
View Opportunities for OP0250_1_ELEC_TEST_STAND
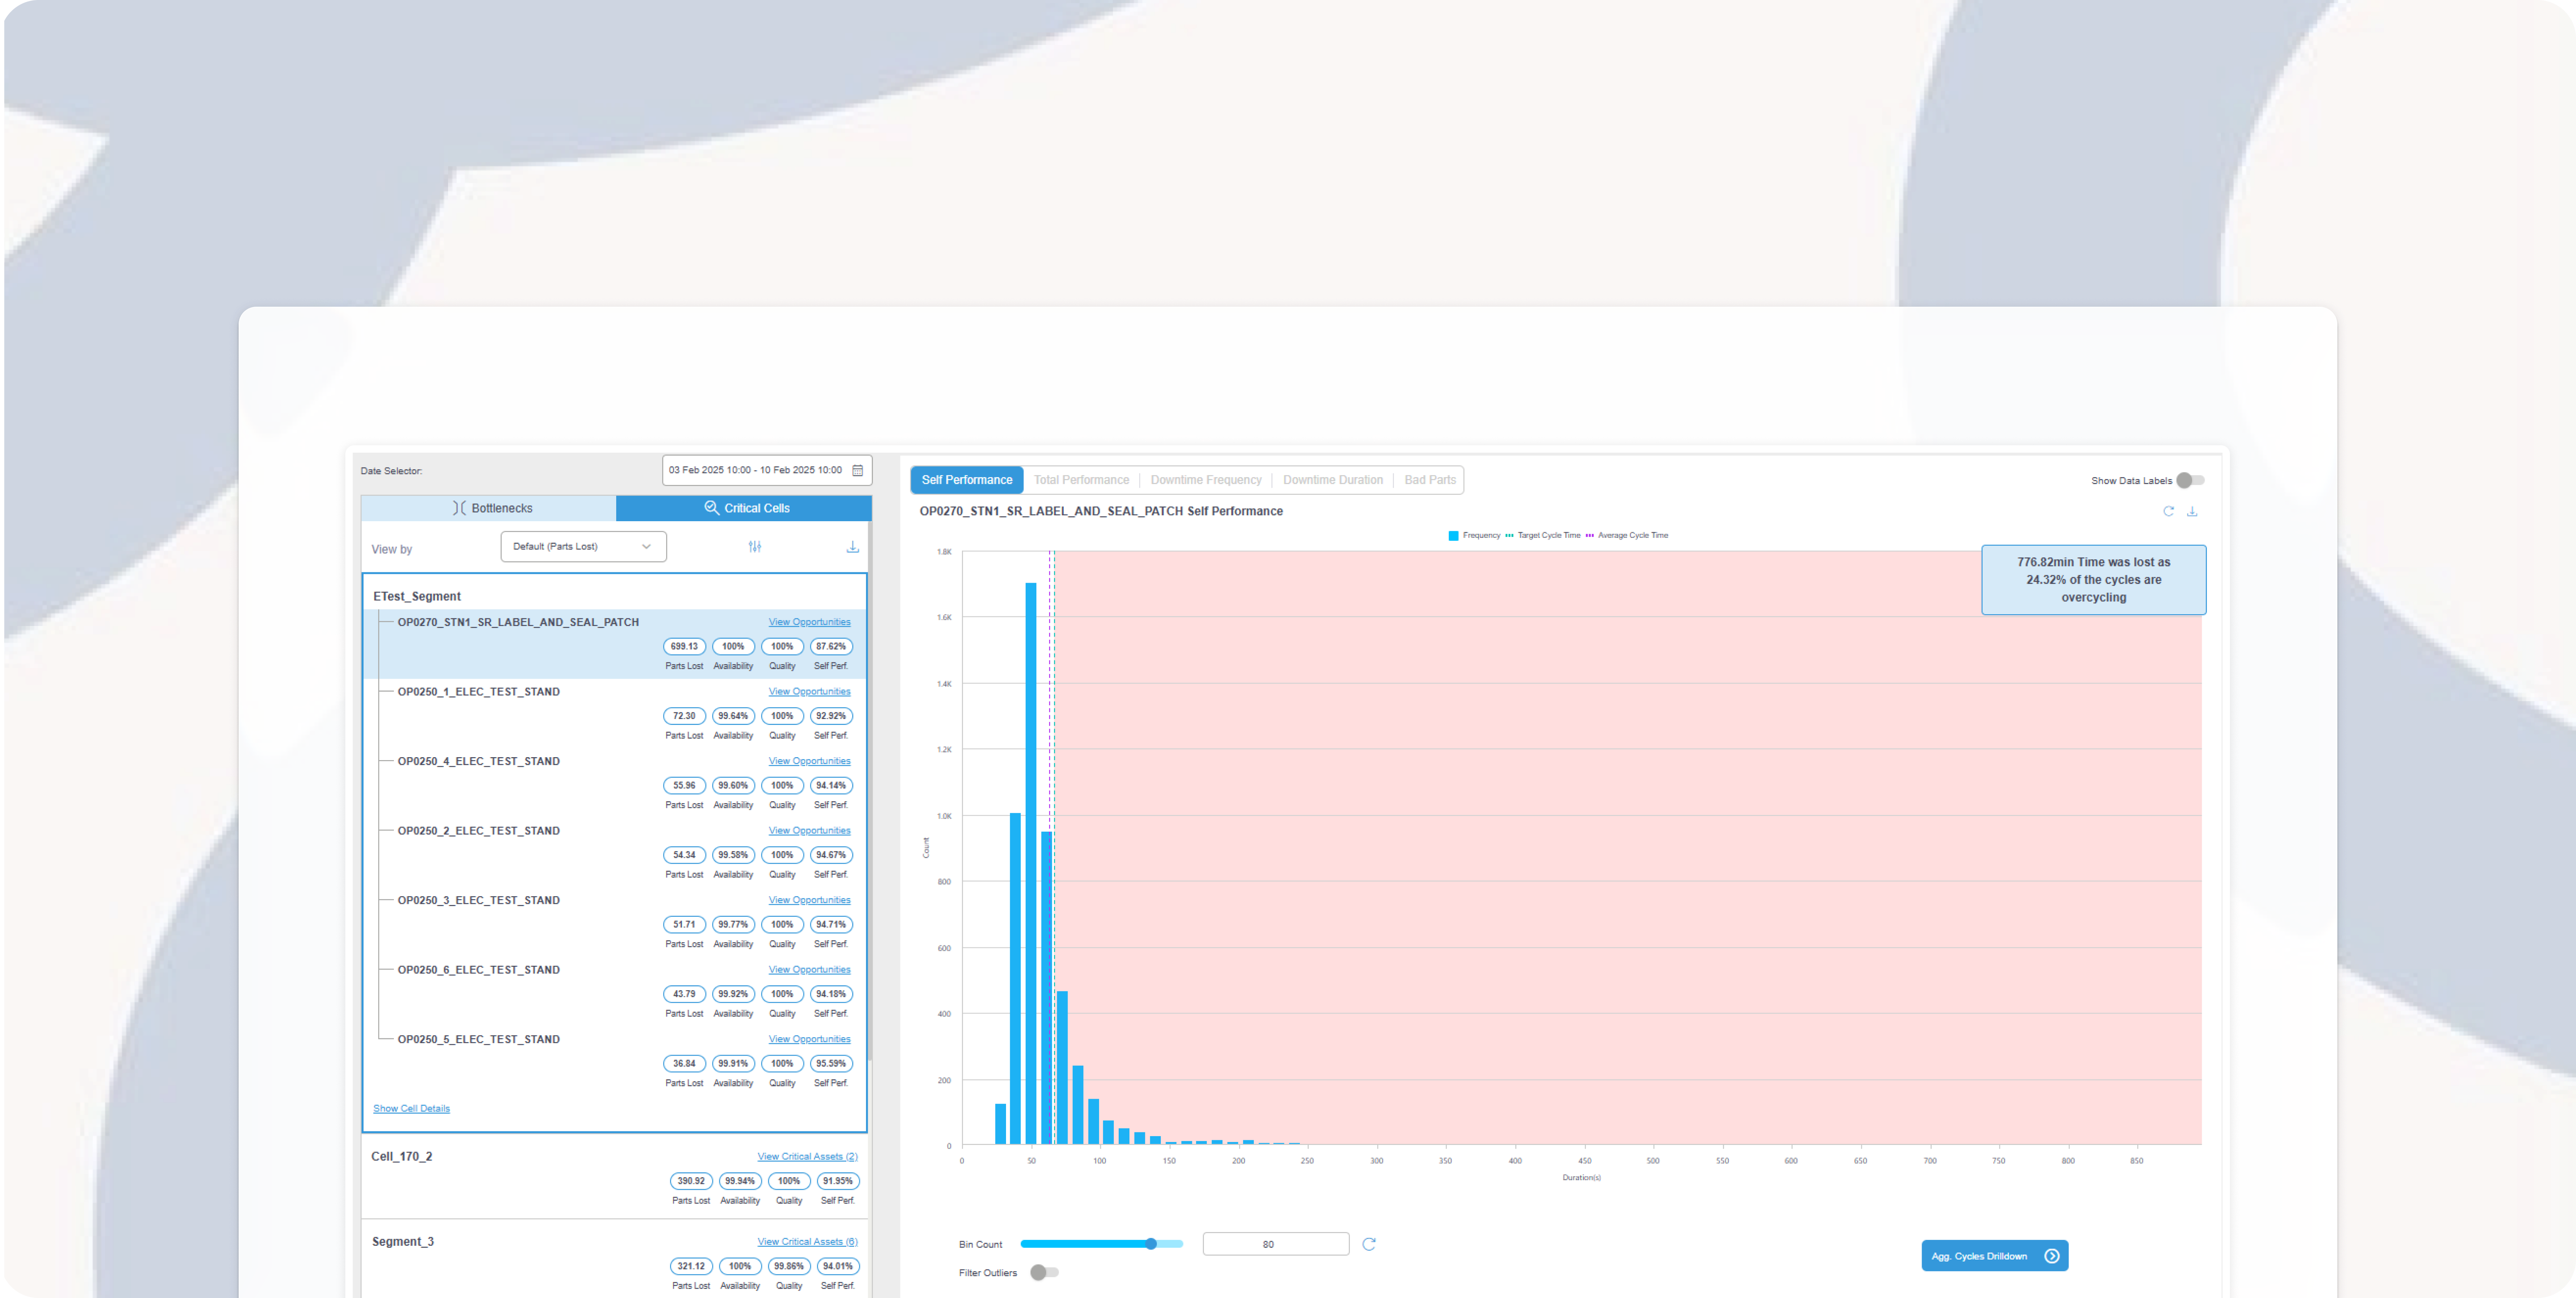click(809, 692)
